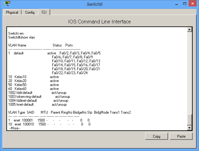Viewport: 199px width, 151px height.
Task: Click the 'VLAN Name' column header
Action: tap(17, 45)
